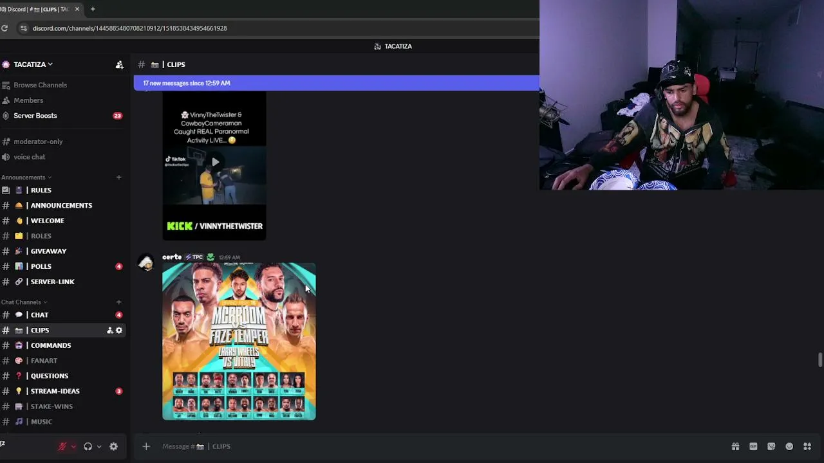Open the COMMANDS channel
This screenshot has height=463, width=824.
tap(50, 345)
